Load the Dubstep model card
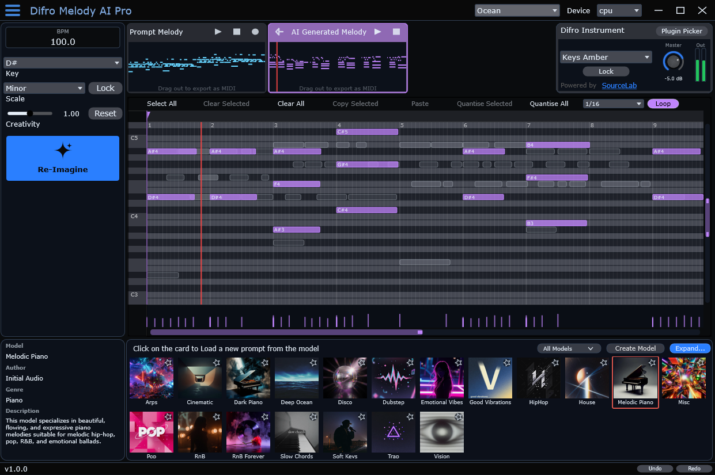715x475 pixels. [x=394, y=382]
